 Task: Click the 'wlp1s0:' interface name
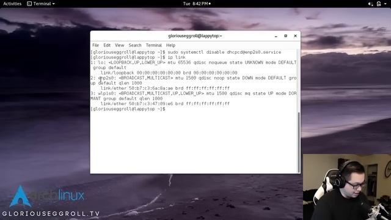click(108, 94)
